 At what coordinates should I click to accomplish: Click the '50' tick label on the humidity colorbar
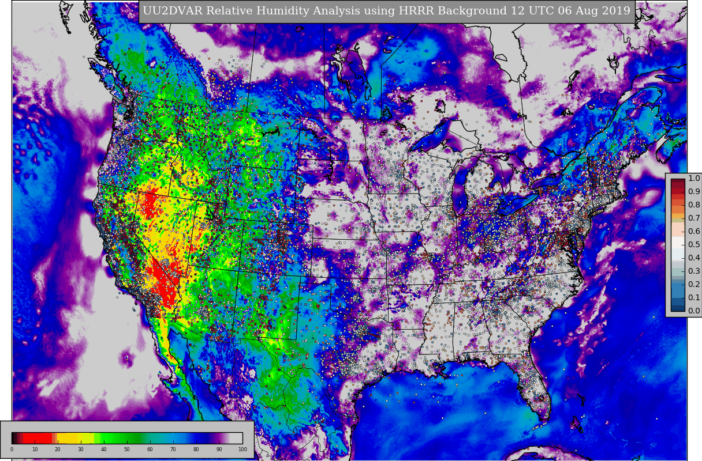tap(127, 449)
